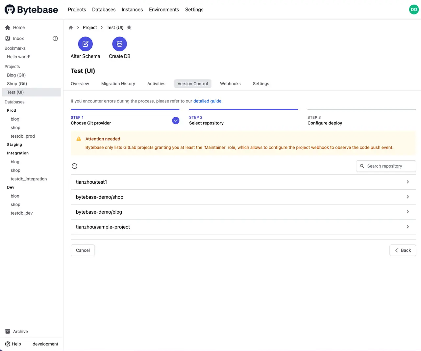Click the Inbox alert indicator icon
This screenshot has width=421, height=351.
(x=55, y=39)
